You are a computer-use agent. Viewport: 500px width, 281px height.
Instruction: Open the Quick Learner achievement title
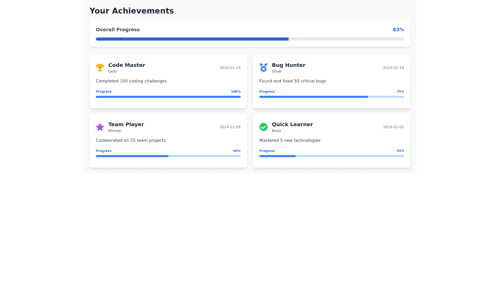coord(292,124)
